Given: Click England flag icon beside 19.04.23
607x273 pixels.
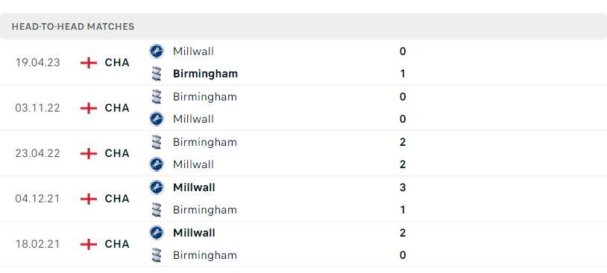Looking at the screenshot, I should point(89,62).
